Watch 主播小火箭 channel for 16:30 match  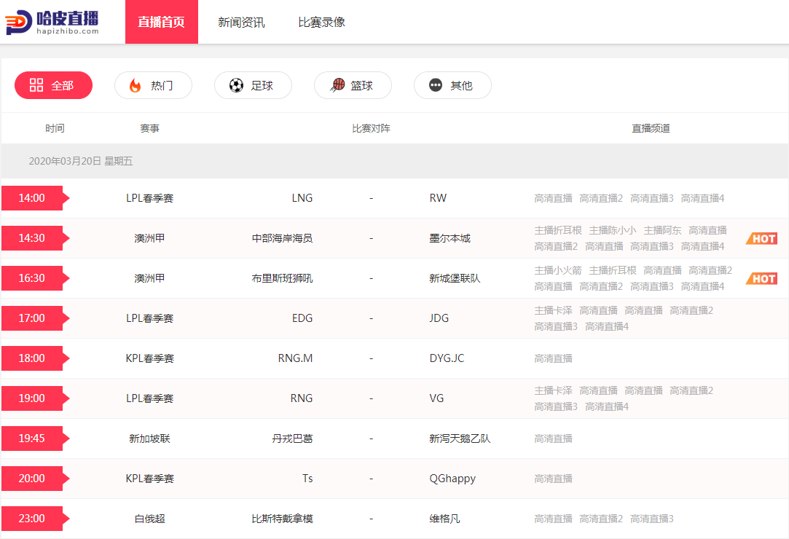(x=557, y=270)
